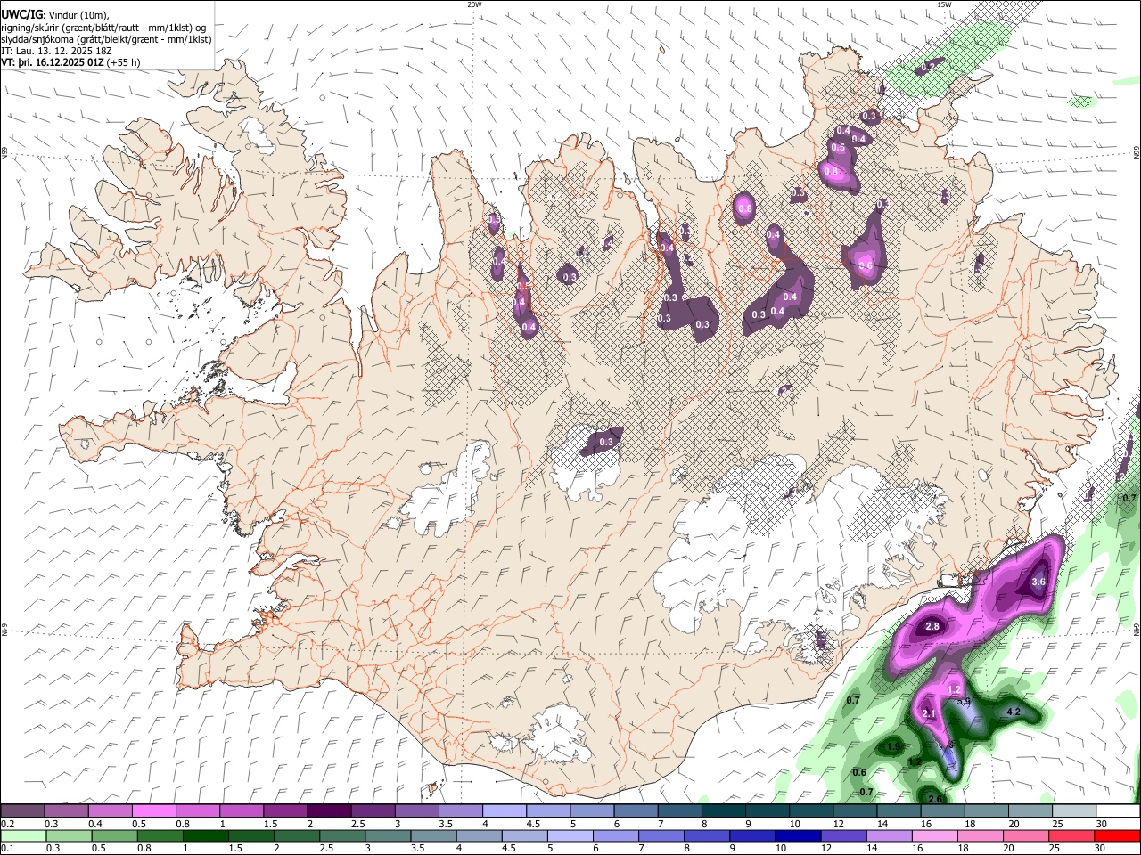Viewport: 1141px width, 855px height.
Task: Pick the 14 swatch in the upper legend row
Action: point(899,810)
